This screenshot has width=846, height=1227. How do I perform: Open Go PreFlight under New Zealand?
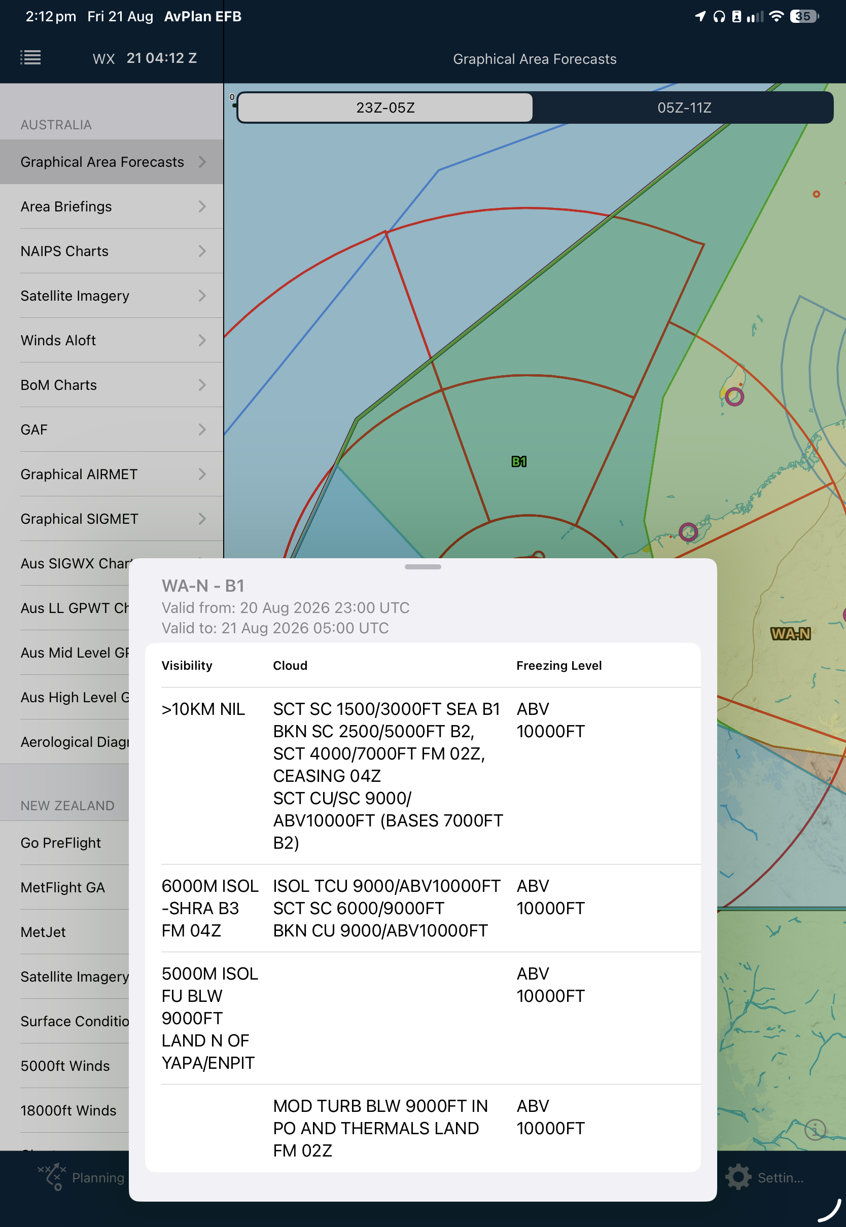click(64, 843)
